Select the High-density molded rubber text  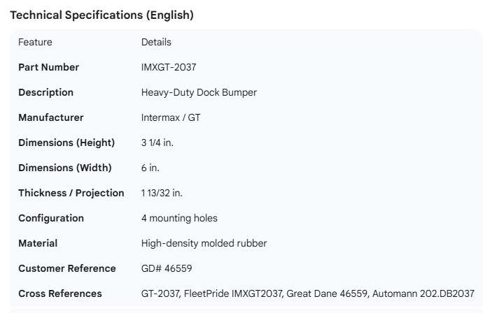coord(204,243)
